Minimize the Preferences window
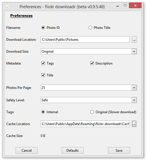This screenshot has width=147, height=161. (x=118, y=6)
